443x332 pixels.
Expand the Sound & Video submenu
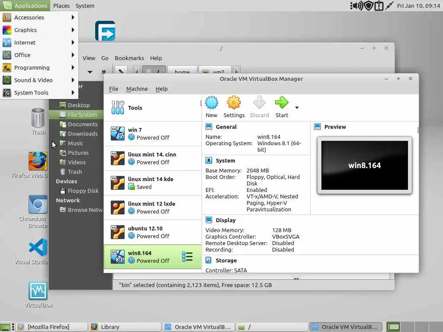pos(39,80)
